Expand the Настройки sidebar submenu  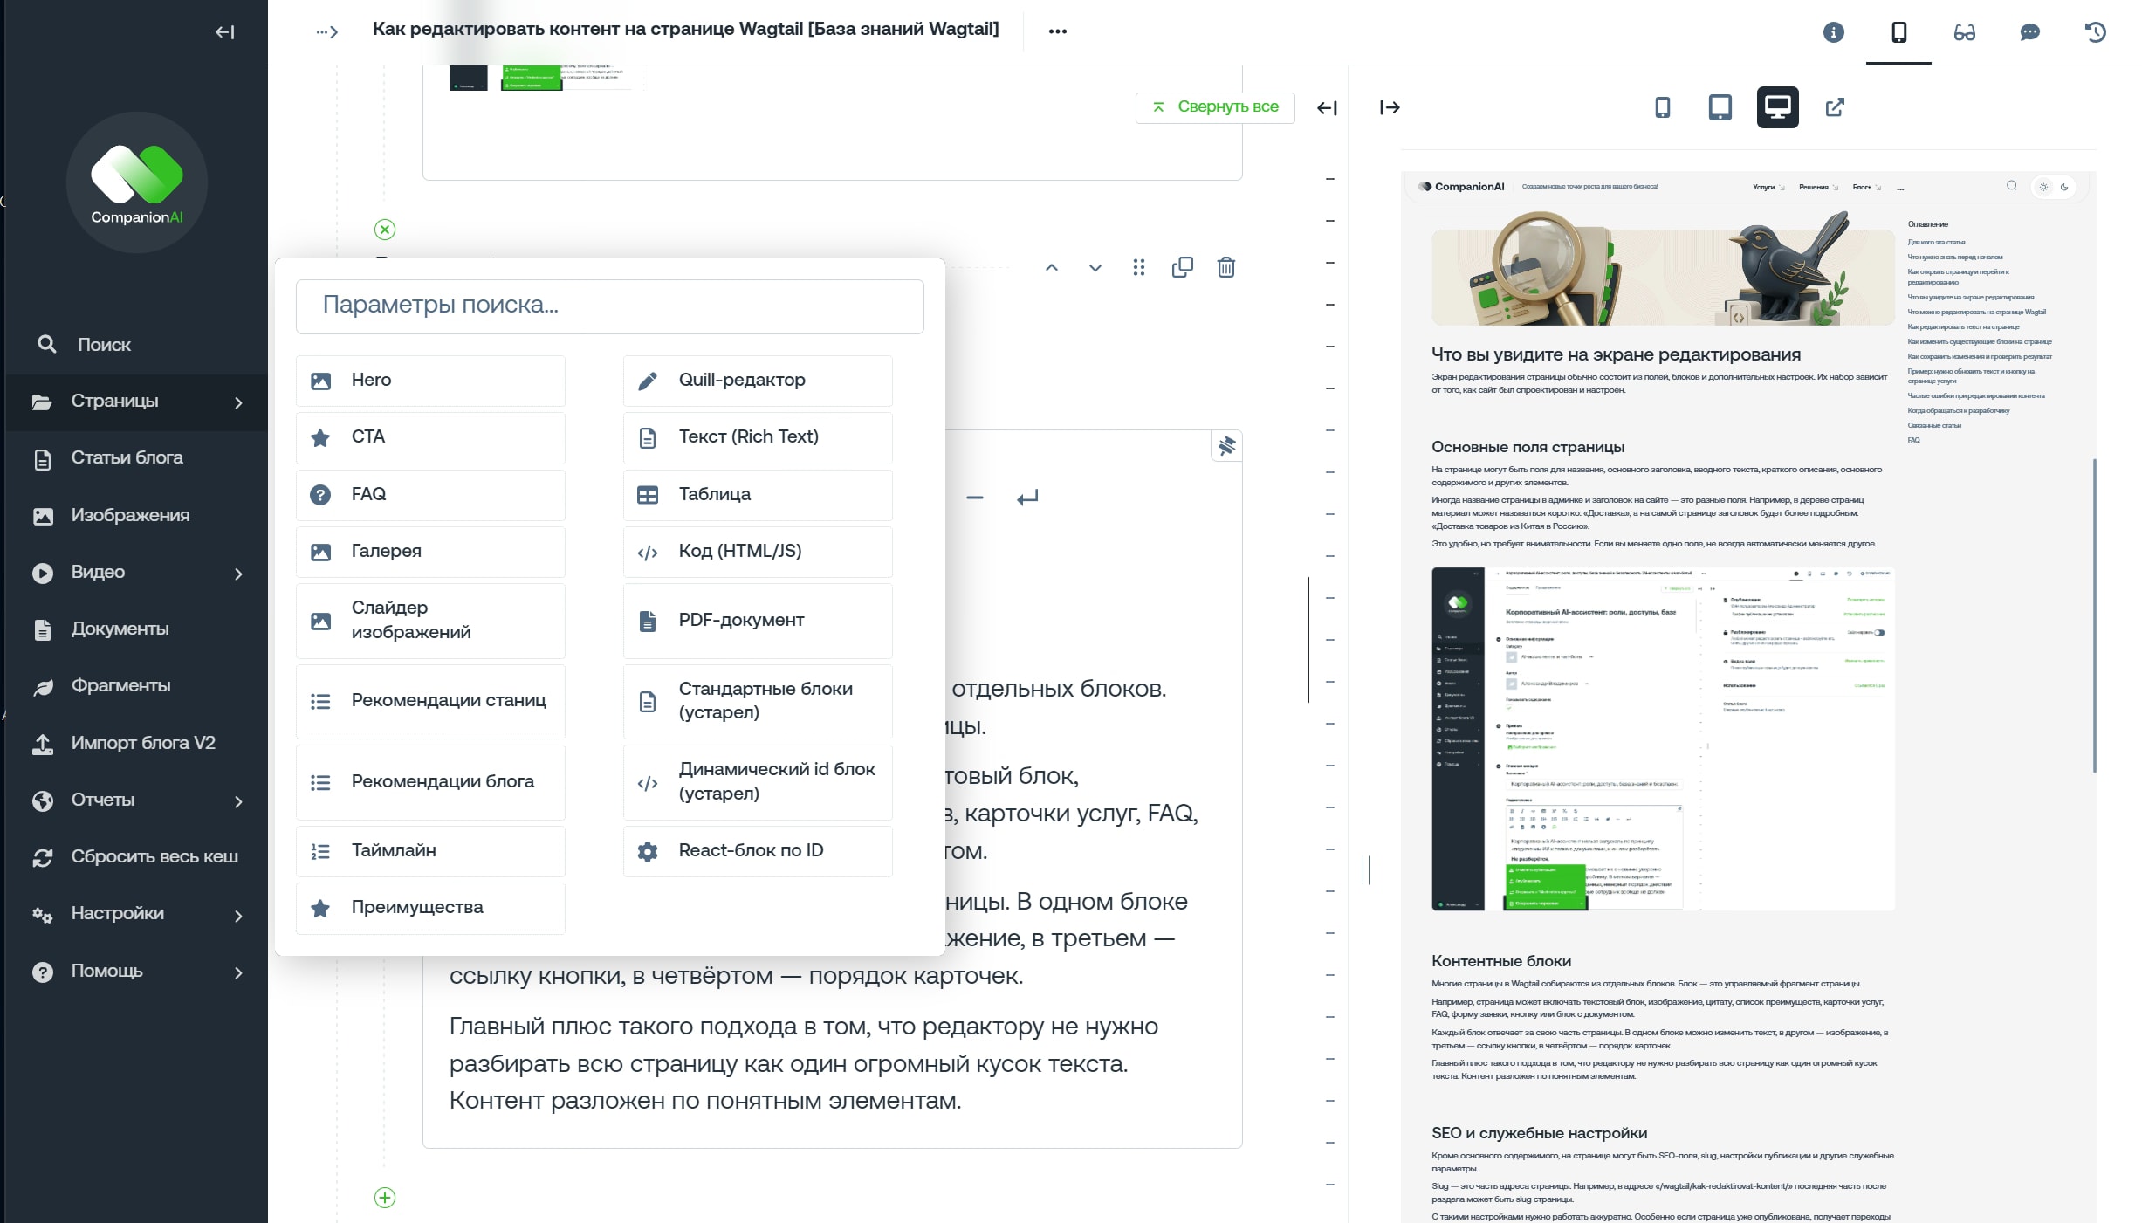click(136, 914)
